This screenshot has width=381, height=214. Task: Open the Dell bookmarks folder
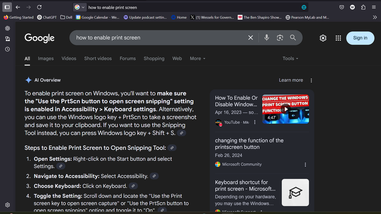[66, 17]
